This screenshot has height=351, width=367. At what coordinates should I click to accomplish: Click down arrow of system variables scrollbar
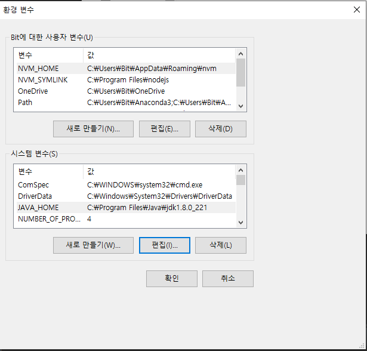pos(240,223)
